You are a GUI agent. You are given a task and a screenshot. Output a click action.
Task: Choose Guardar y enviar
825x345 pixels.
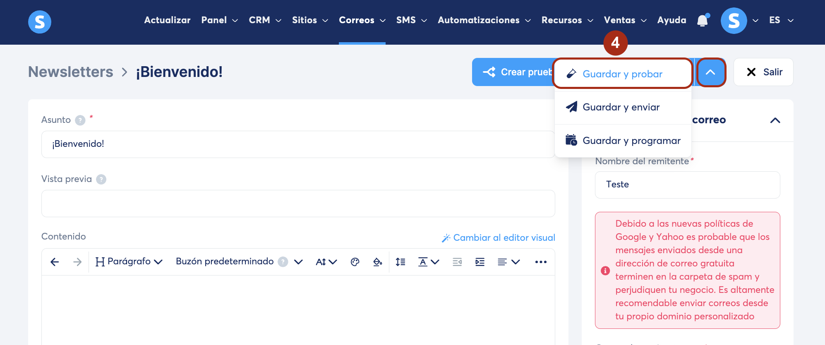point(623,107)
